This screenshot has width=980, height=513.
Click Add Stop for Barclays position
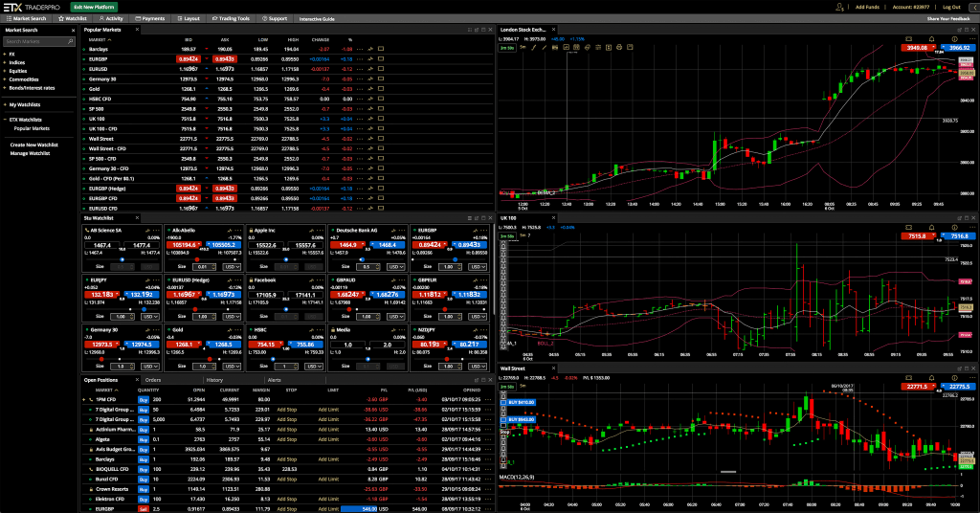pos(286,459)
